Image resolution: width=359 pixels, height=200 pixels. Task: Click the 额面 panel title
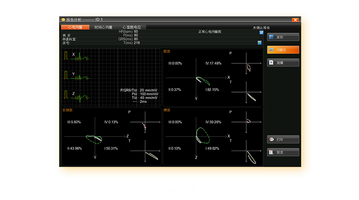pos(167,52)
